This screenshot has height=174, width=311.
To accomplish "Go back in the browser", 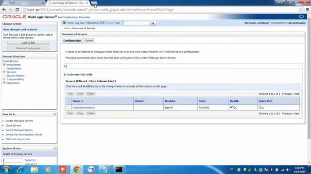I will point(4,10).
